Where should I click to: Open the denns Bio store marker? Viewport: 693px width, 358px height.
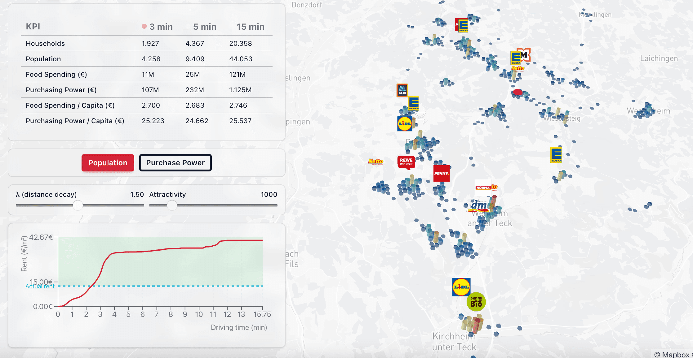pos(476,302)
